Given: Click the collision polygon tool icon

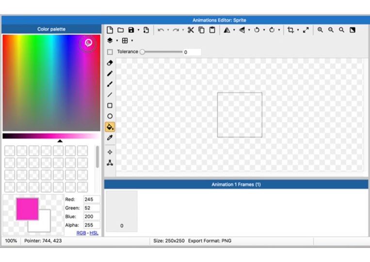Looking at the screenshot, I should pyautogui.click(x=110, y=163).
